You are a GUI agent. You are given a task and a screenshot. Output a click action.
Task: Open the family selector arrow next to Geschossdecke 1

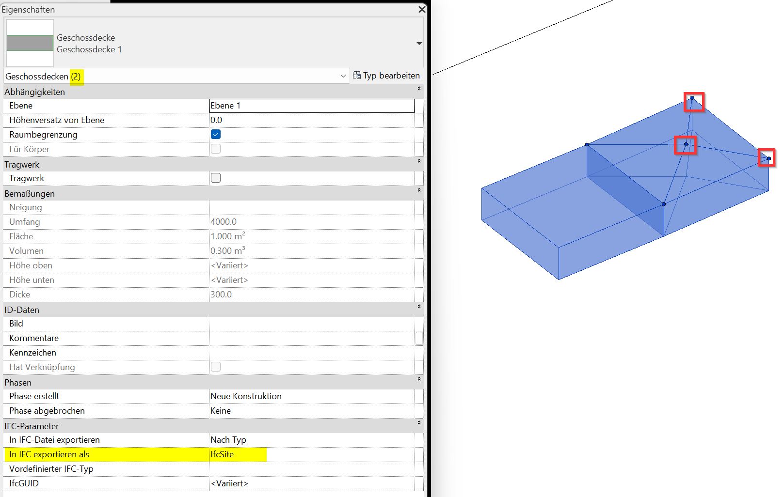[x=419, y=43]
